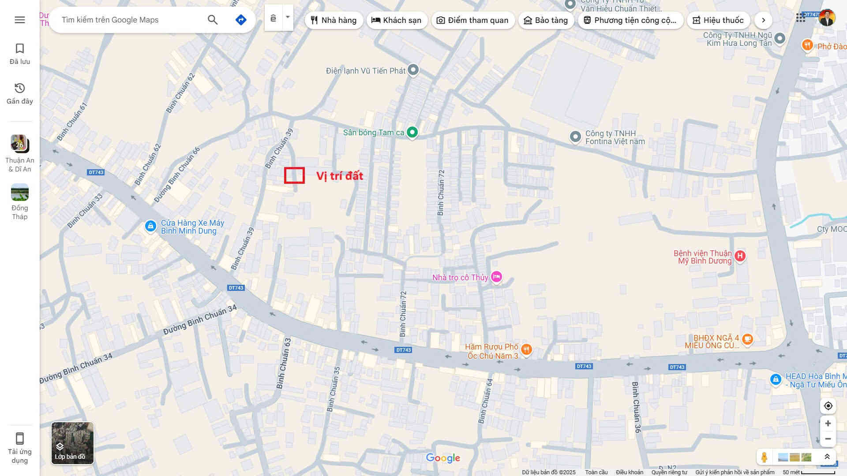Select the Khách sạn category chip

[397, 20]
